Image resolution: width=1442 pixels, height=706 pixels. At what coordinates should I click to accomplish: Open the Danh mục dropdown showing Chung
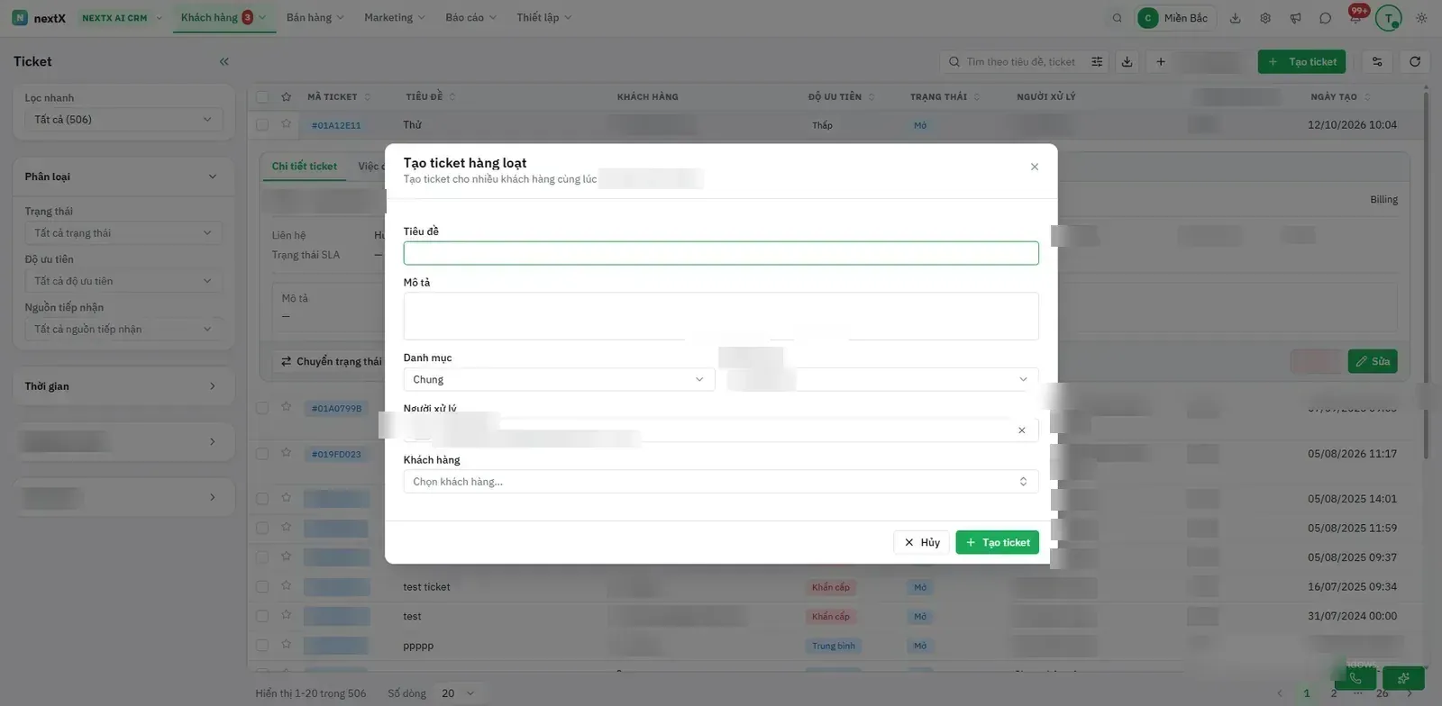click(x=559, y=379)
